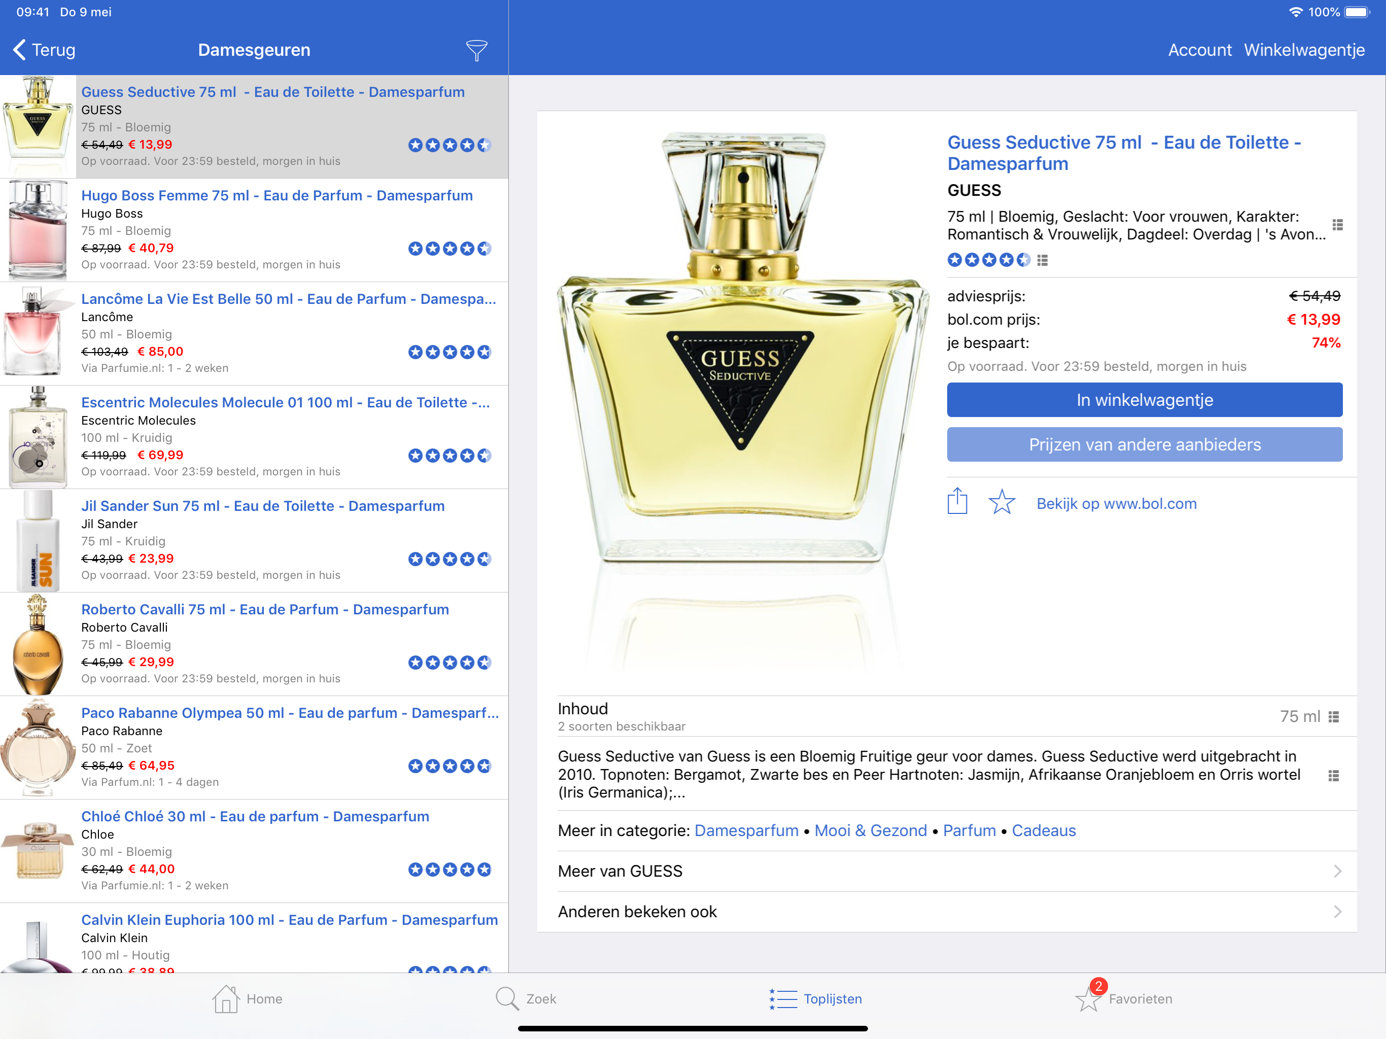The width and height of the screenshot is (1386, 1039).
Task: Tap the Zoek magnifier icon
Action: 507,999
